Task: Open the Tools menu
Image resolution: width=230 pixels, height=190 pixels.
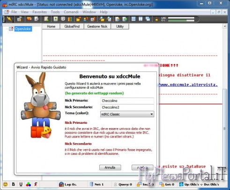Action: 55,12
